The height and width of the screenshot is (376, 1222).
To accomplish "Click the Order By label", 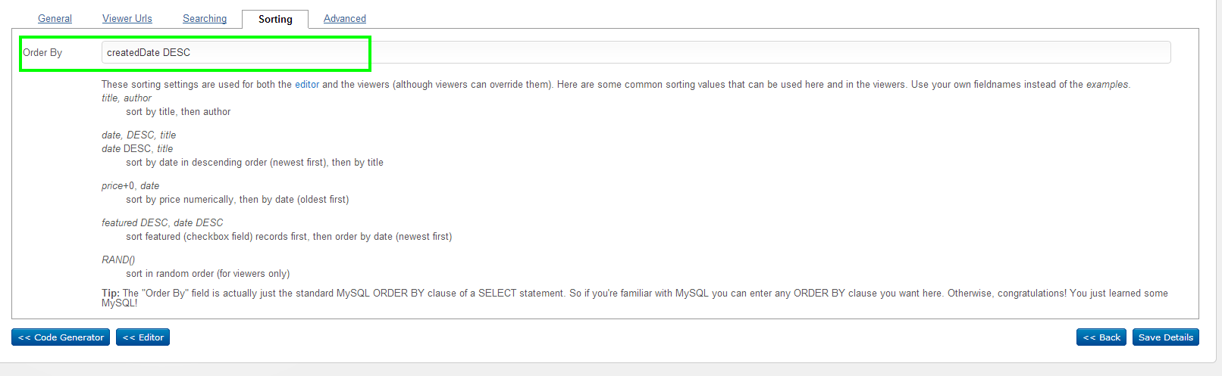I will pos(42,53).
